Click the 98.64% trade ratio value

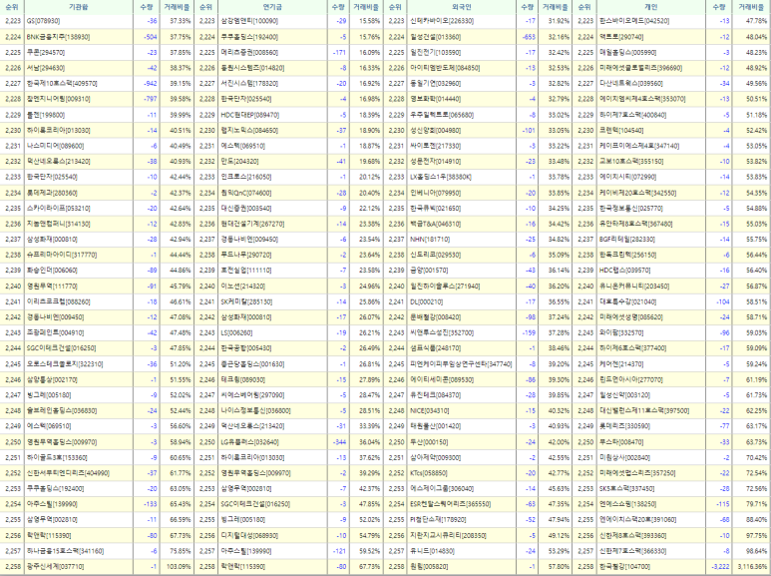tap(756, 551)
